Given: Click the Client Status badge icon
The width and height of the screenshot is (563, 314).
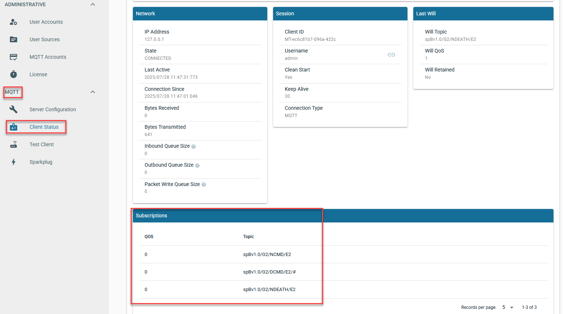Looking at the screenshot, I should point(14,127).
